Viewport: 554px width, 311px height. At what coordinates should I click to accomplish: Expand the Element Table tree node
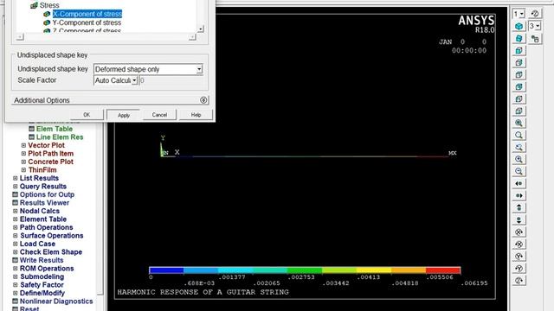[16, 219]
